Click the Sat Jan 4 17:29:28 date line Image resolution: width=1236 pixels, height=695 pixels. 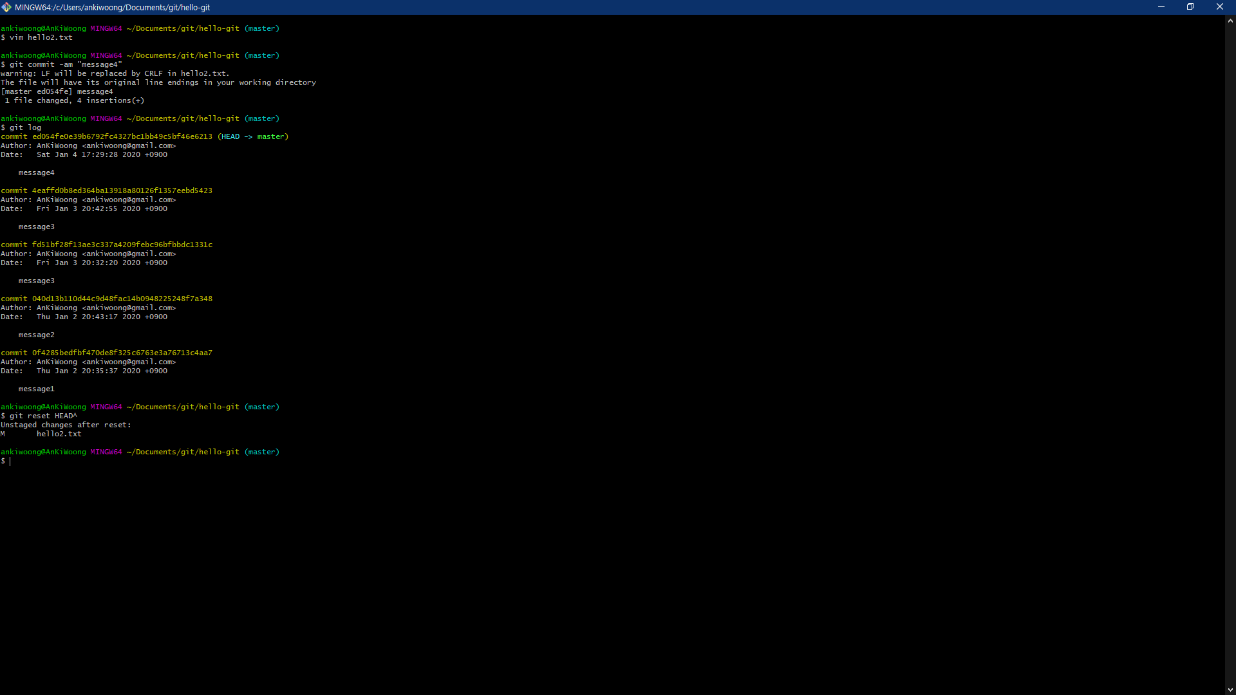pyautogui.click(x=102, y=154)
